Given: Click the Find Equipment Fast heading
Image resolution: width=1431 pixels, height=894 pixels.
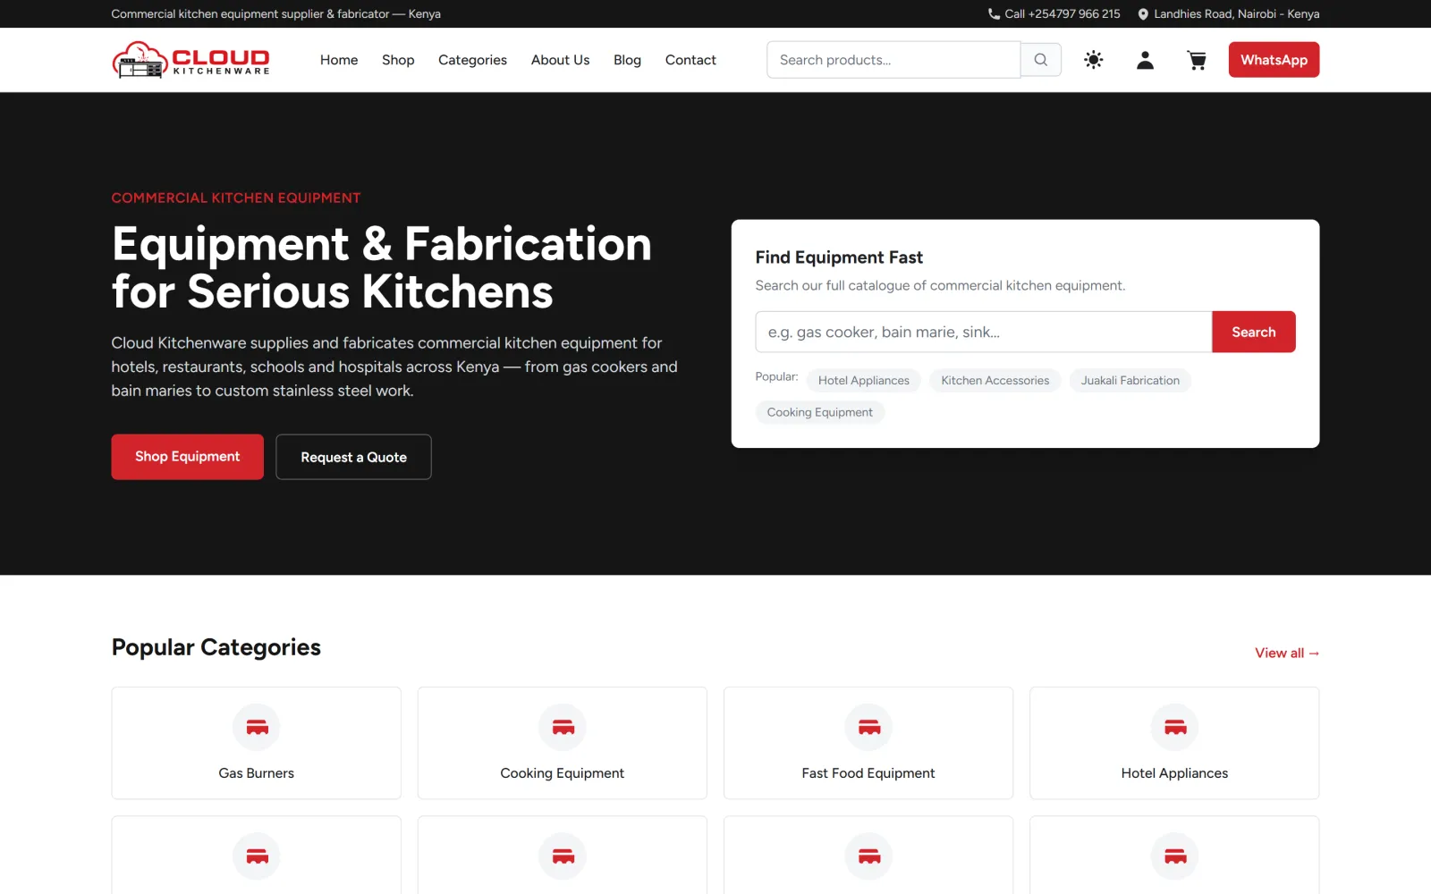Looking at the screenshot, I should click(839, 257).
